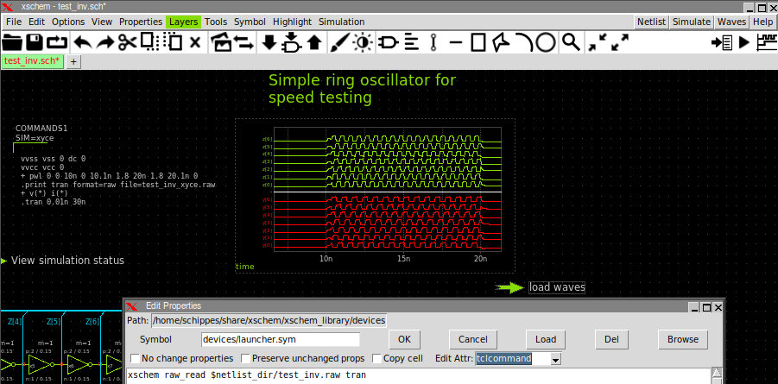Click the open folder icon in toolbar
This screenshot has height=384, width=778.
pos(12,41)
